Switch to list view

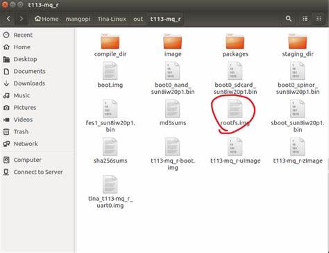305,19
